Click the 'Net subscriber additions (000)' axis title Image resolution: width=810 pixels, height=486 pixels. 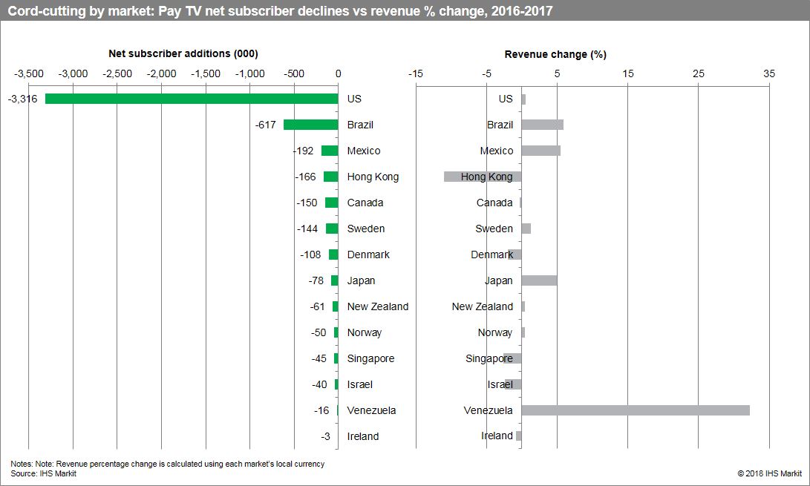(x=183, y=53)
